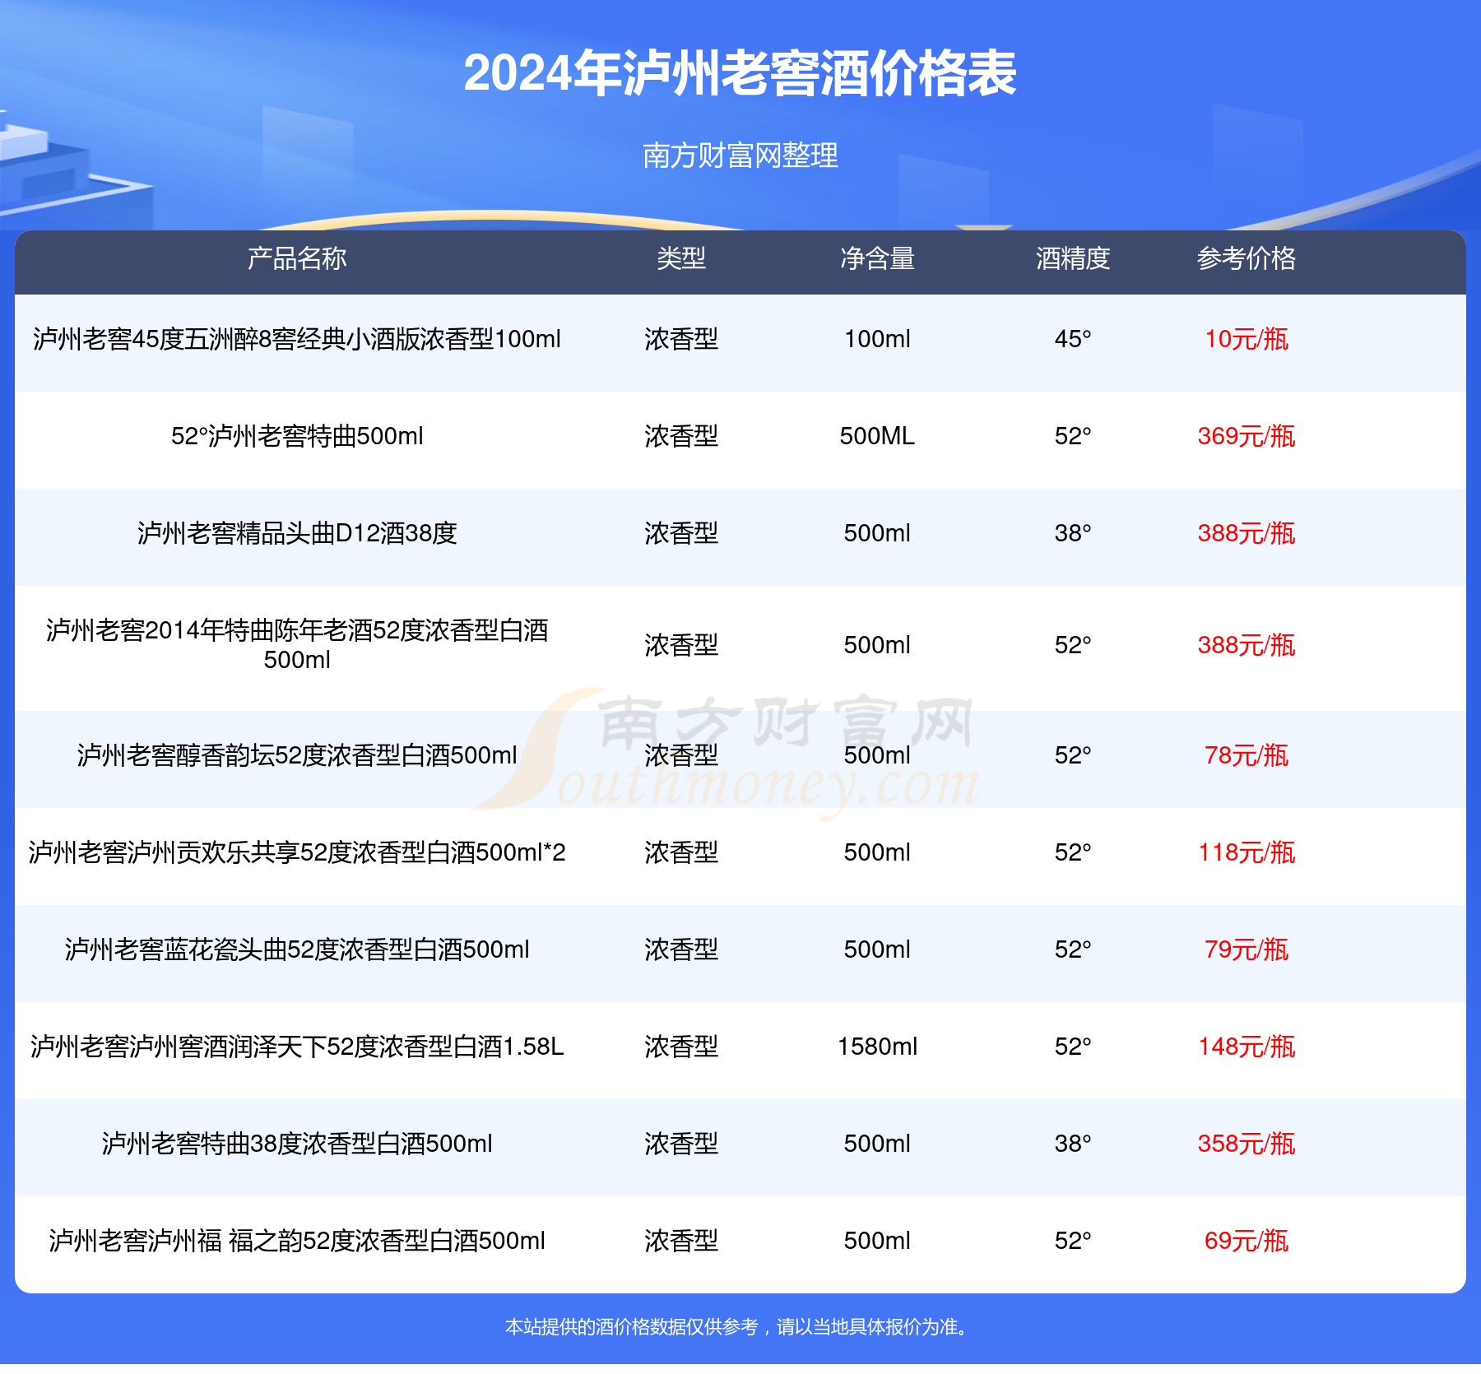Click the price 10元/瓶
The height and width of the screenshot is (1374, 1481).
tap(1246, 339)
